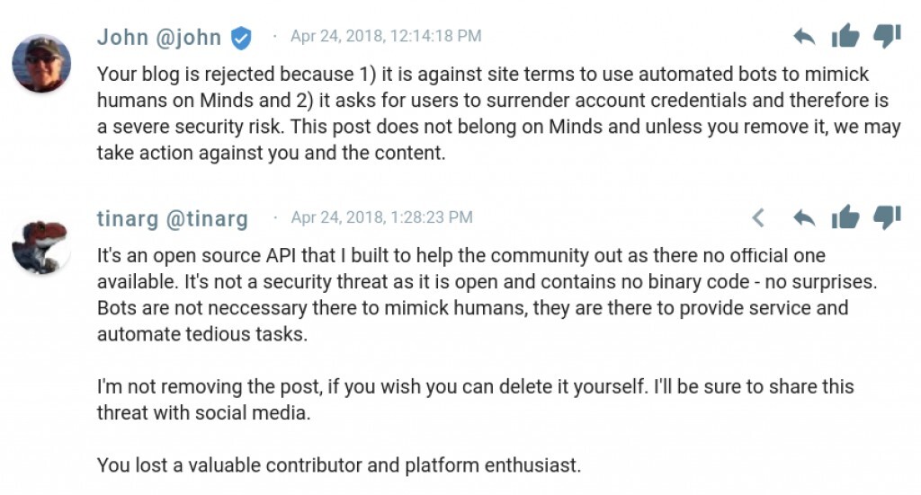
Task: Reply to tinarg's comment
Action: pyautogui.click(x=804, y=217)
